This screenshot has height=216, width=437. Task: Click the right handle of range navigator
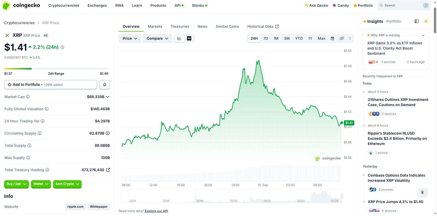(342, 196)
